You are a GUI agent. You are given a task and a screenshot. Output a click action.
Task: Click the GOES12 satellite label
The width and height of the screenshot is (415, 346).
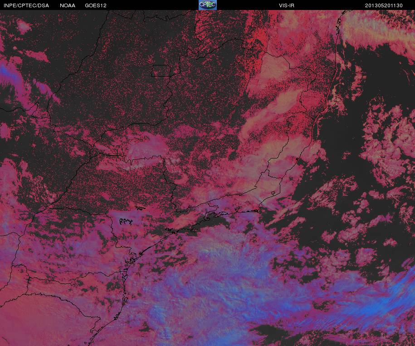pos(96,5)
